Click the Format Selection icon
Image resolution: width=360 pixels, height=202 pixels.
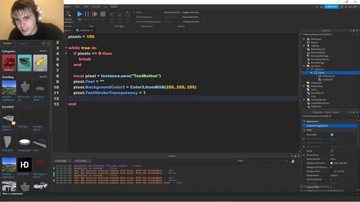[x=68, y=14]
